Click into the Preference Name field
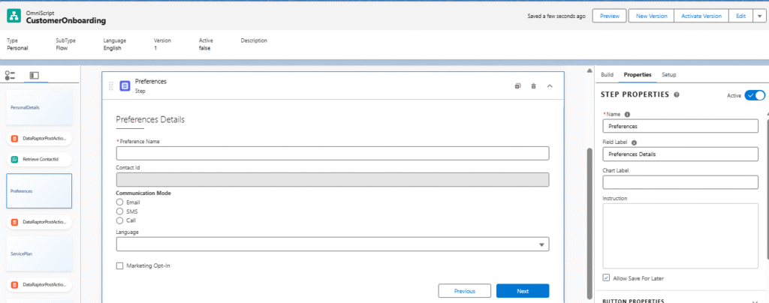769x303 pixels. 332,153
